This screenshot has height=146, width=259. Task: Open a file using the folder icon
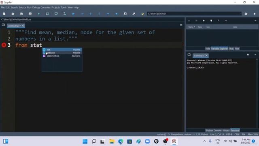13,14
